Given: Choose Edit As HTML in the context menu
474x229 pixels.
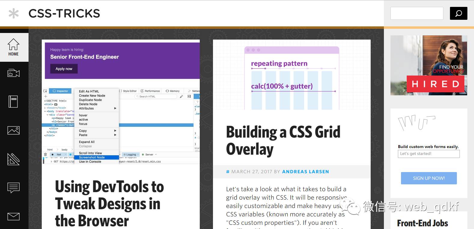Looking at the screenshot, I should tap(89, 91).
